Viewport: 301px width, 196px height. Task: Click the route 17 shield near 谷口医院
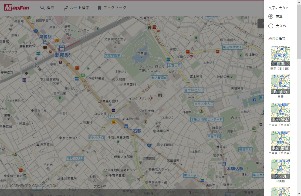click(x=149, y=145)
